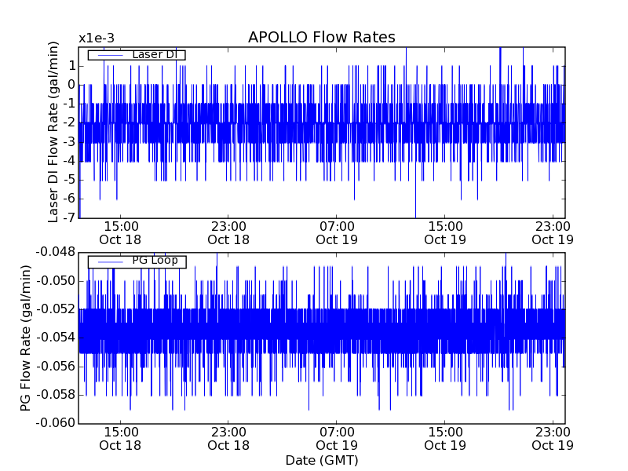
Task: Click the -0.060 tick label
Action: pyautogui.click(x=56, y=423)
